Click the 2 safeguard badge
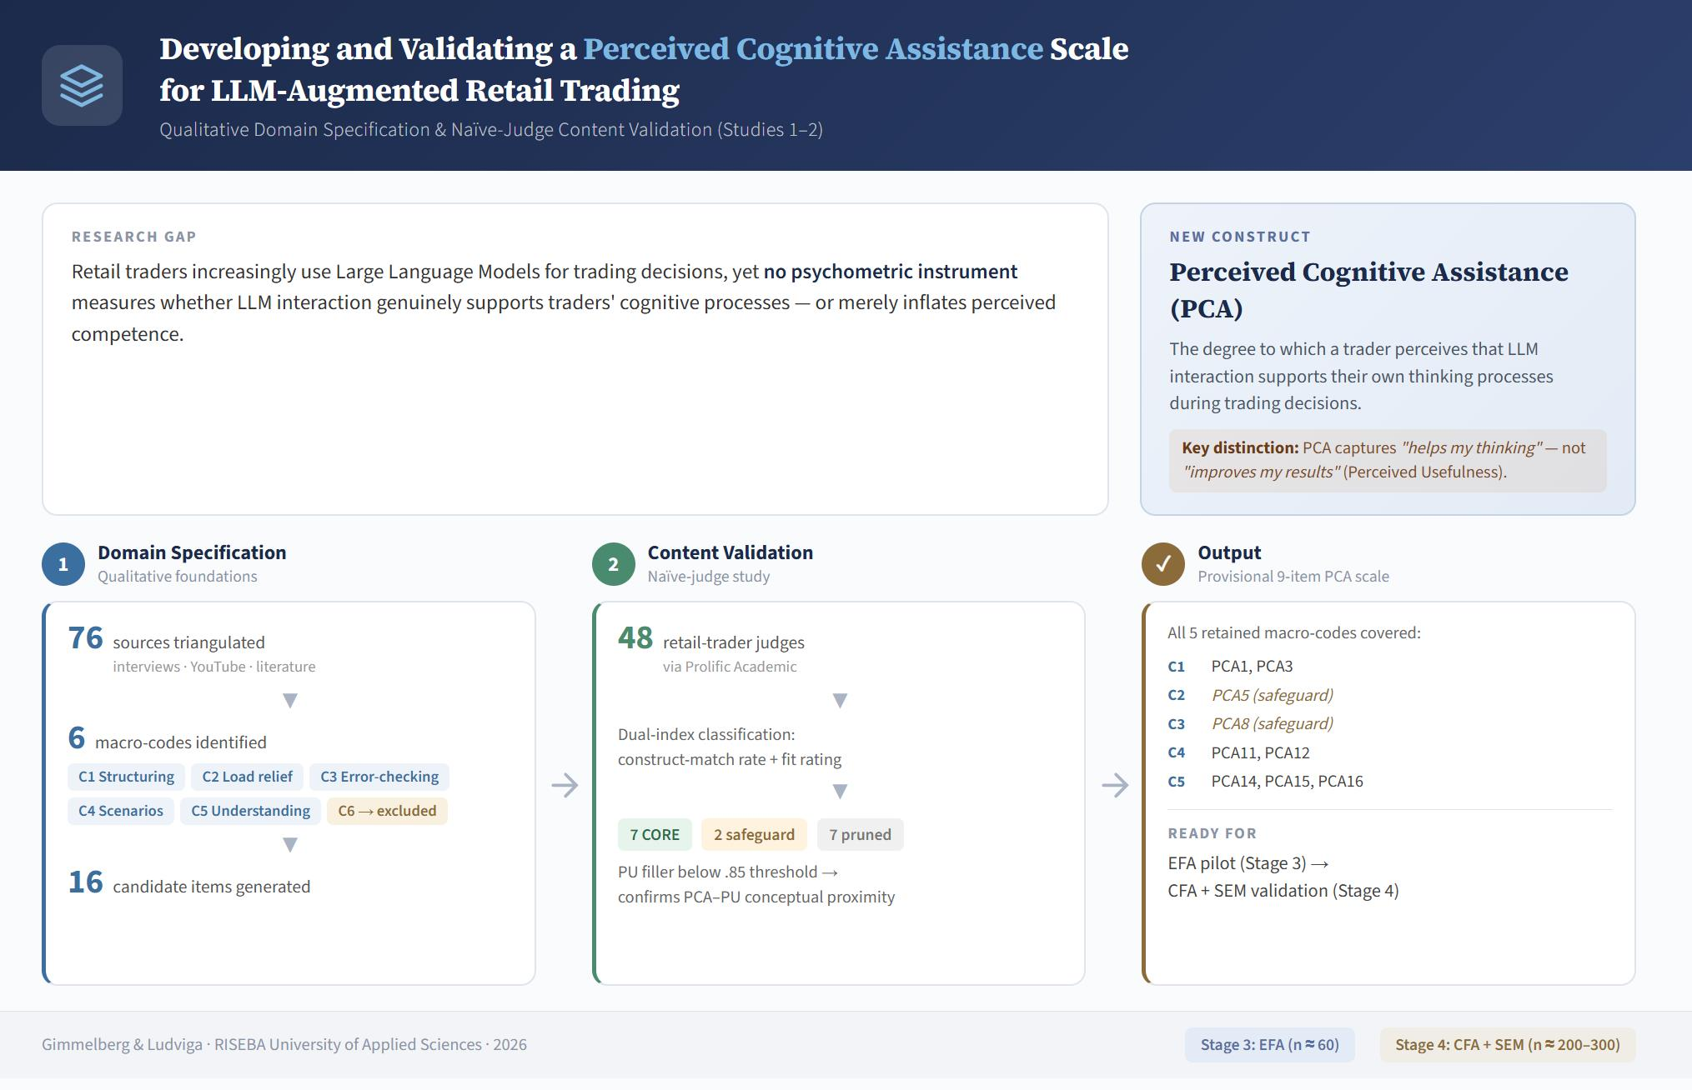The image size is (1692, 1090). [754, 834]
